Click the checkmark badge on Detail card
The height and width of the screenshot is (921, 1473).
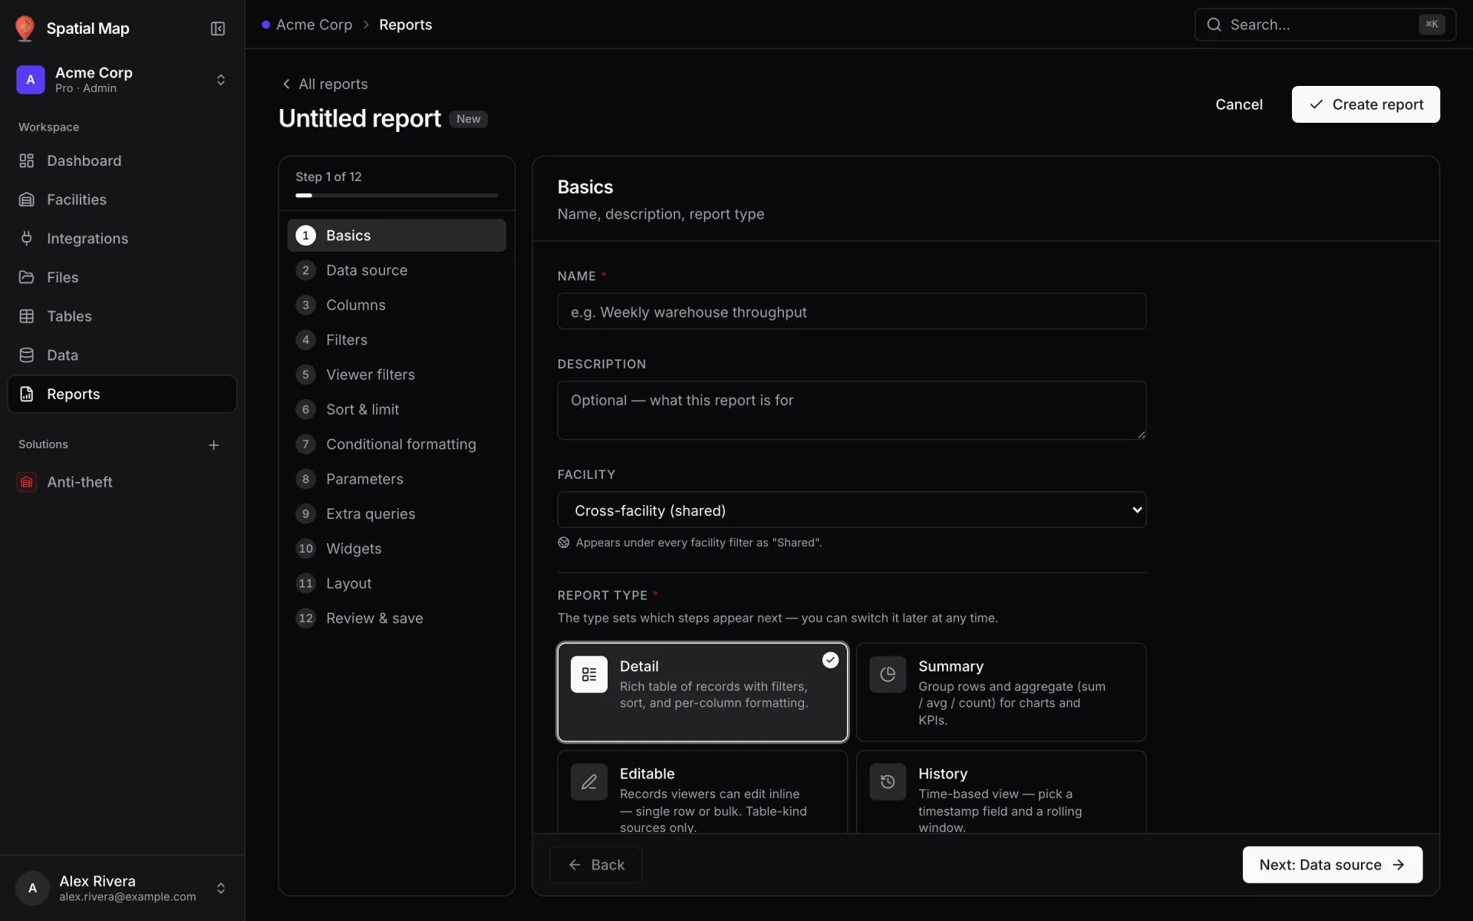(830, 660)
